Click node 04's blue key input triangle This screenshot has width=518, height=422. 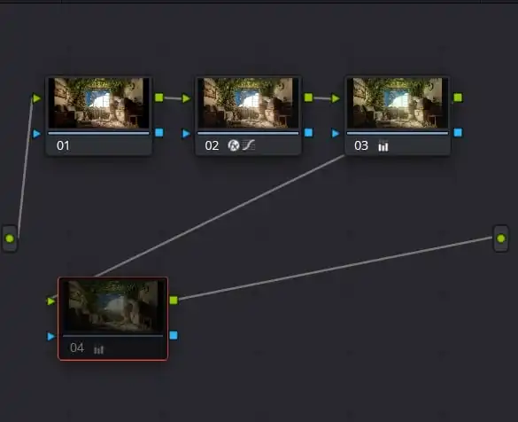pos(50,336)
